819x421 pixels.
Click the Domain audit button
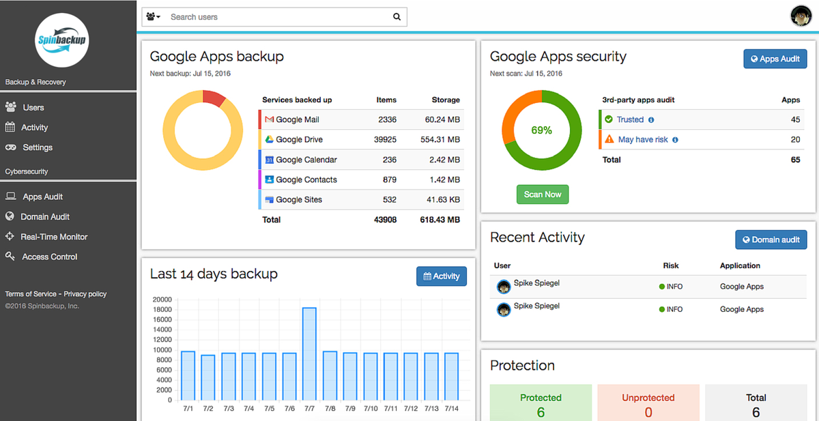click(x=771, y=239)
